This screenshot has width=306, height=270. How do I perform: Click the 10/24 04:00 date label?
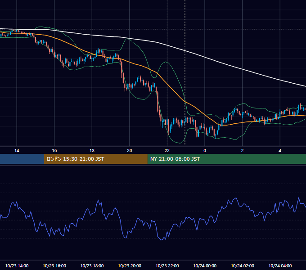(x=280, y=265)
